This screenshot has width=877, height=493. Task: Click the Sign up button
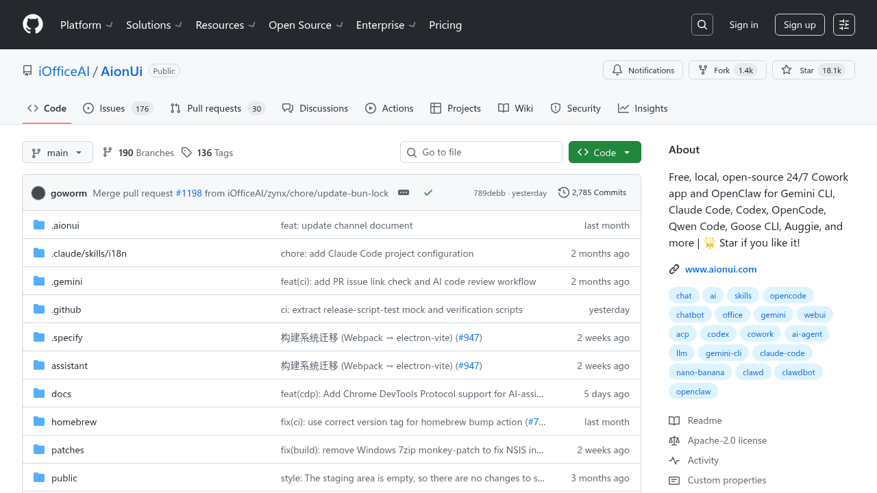[x=800, y=24]
